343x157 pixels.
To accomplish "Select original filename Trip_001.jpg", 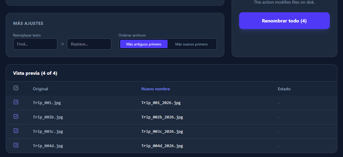I will click(47, 103).
